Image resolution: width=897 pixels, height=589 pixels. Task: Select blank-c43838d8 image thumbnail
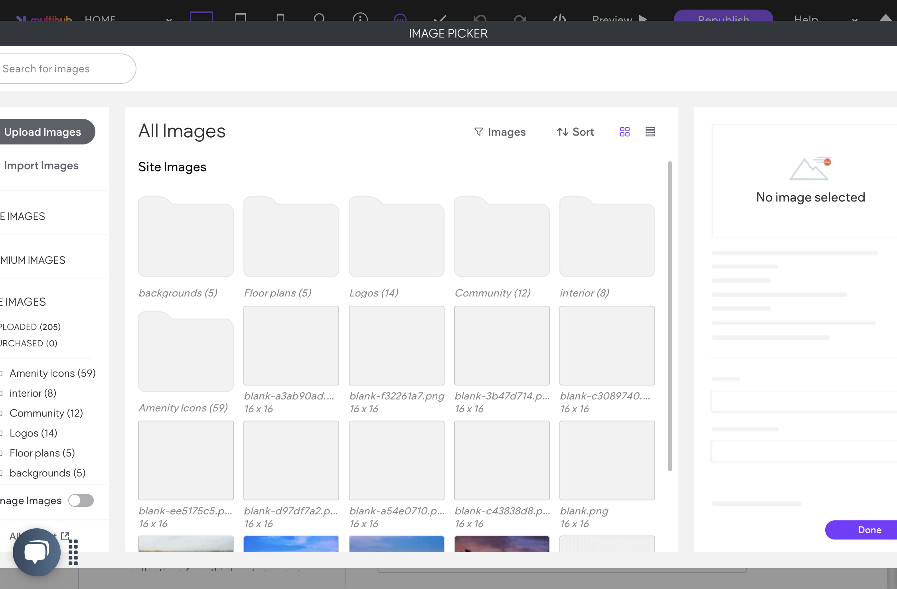point(502,461)
